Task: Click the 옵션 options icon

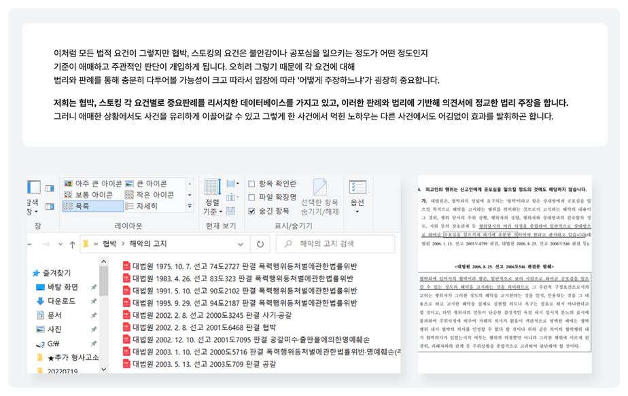Action: click(357, 187)
